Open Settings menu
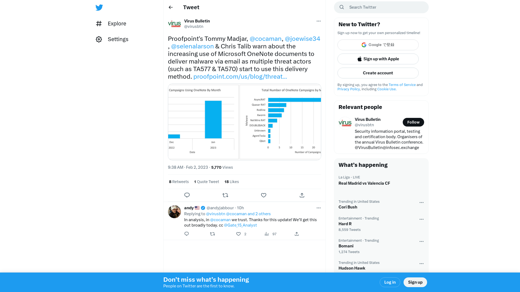The image size is (520, 292). click(112, 39)
